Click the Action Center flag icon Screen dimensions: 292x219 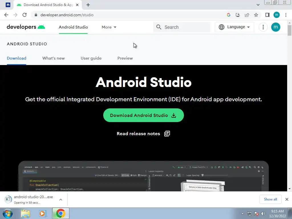click(256, 214)
